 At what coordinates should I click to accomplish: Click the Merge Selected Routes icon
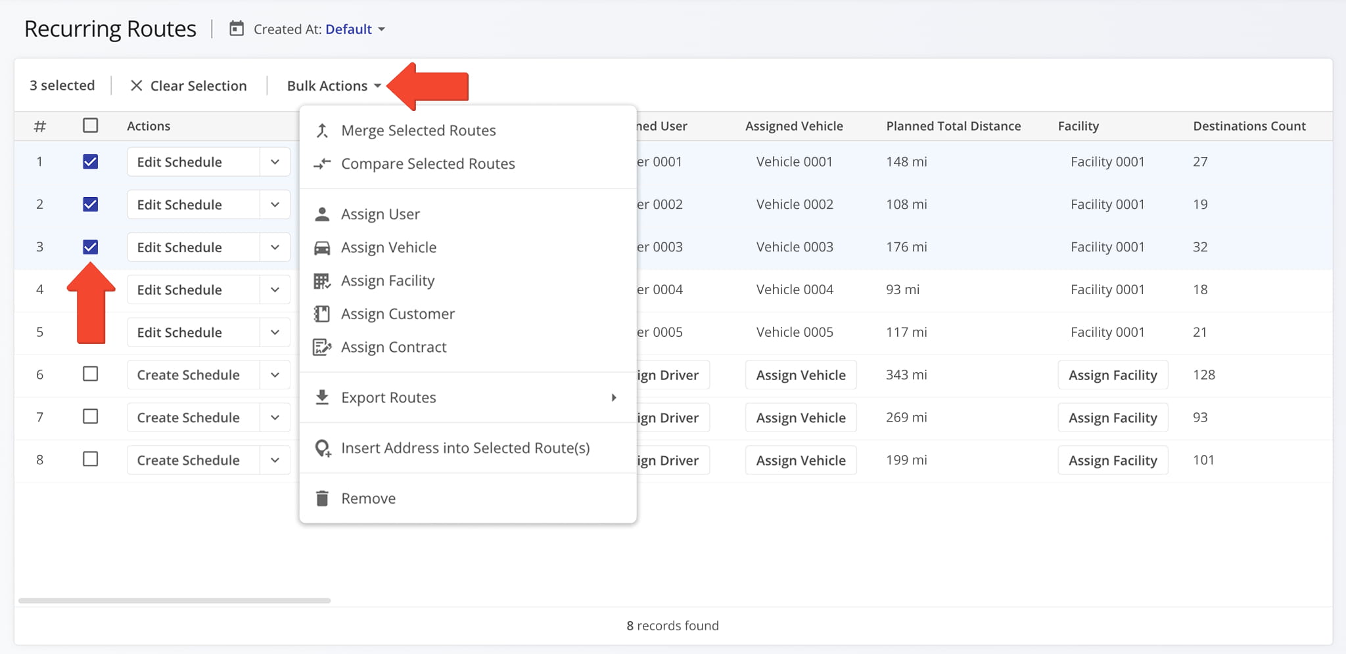322,129
